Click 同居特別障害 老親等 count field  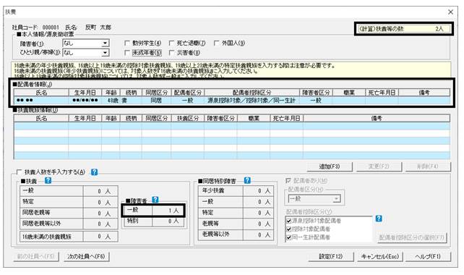point(258,224)
